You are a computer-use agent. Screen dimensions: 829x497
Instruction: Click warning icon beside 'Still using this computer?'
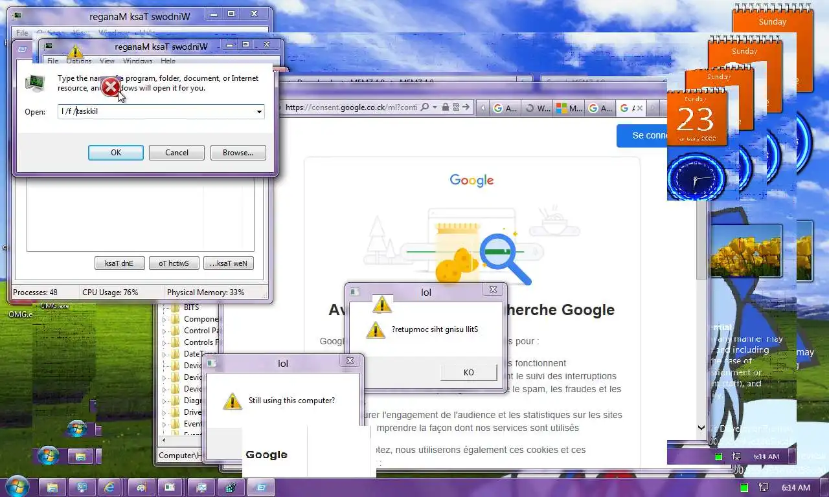click(232, 401)
